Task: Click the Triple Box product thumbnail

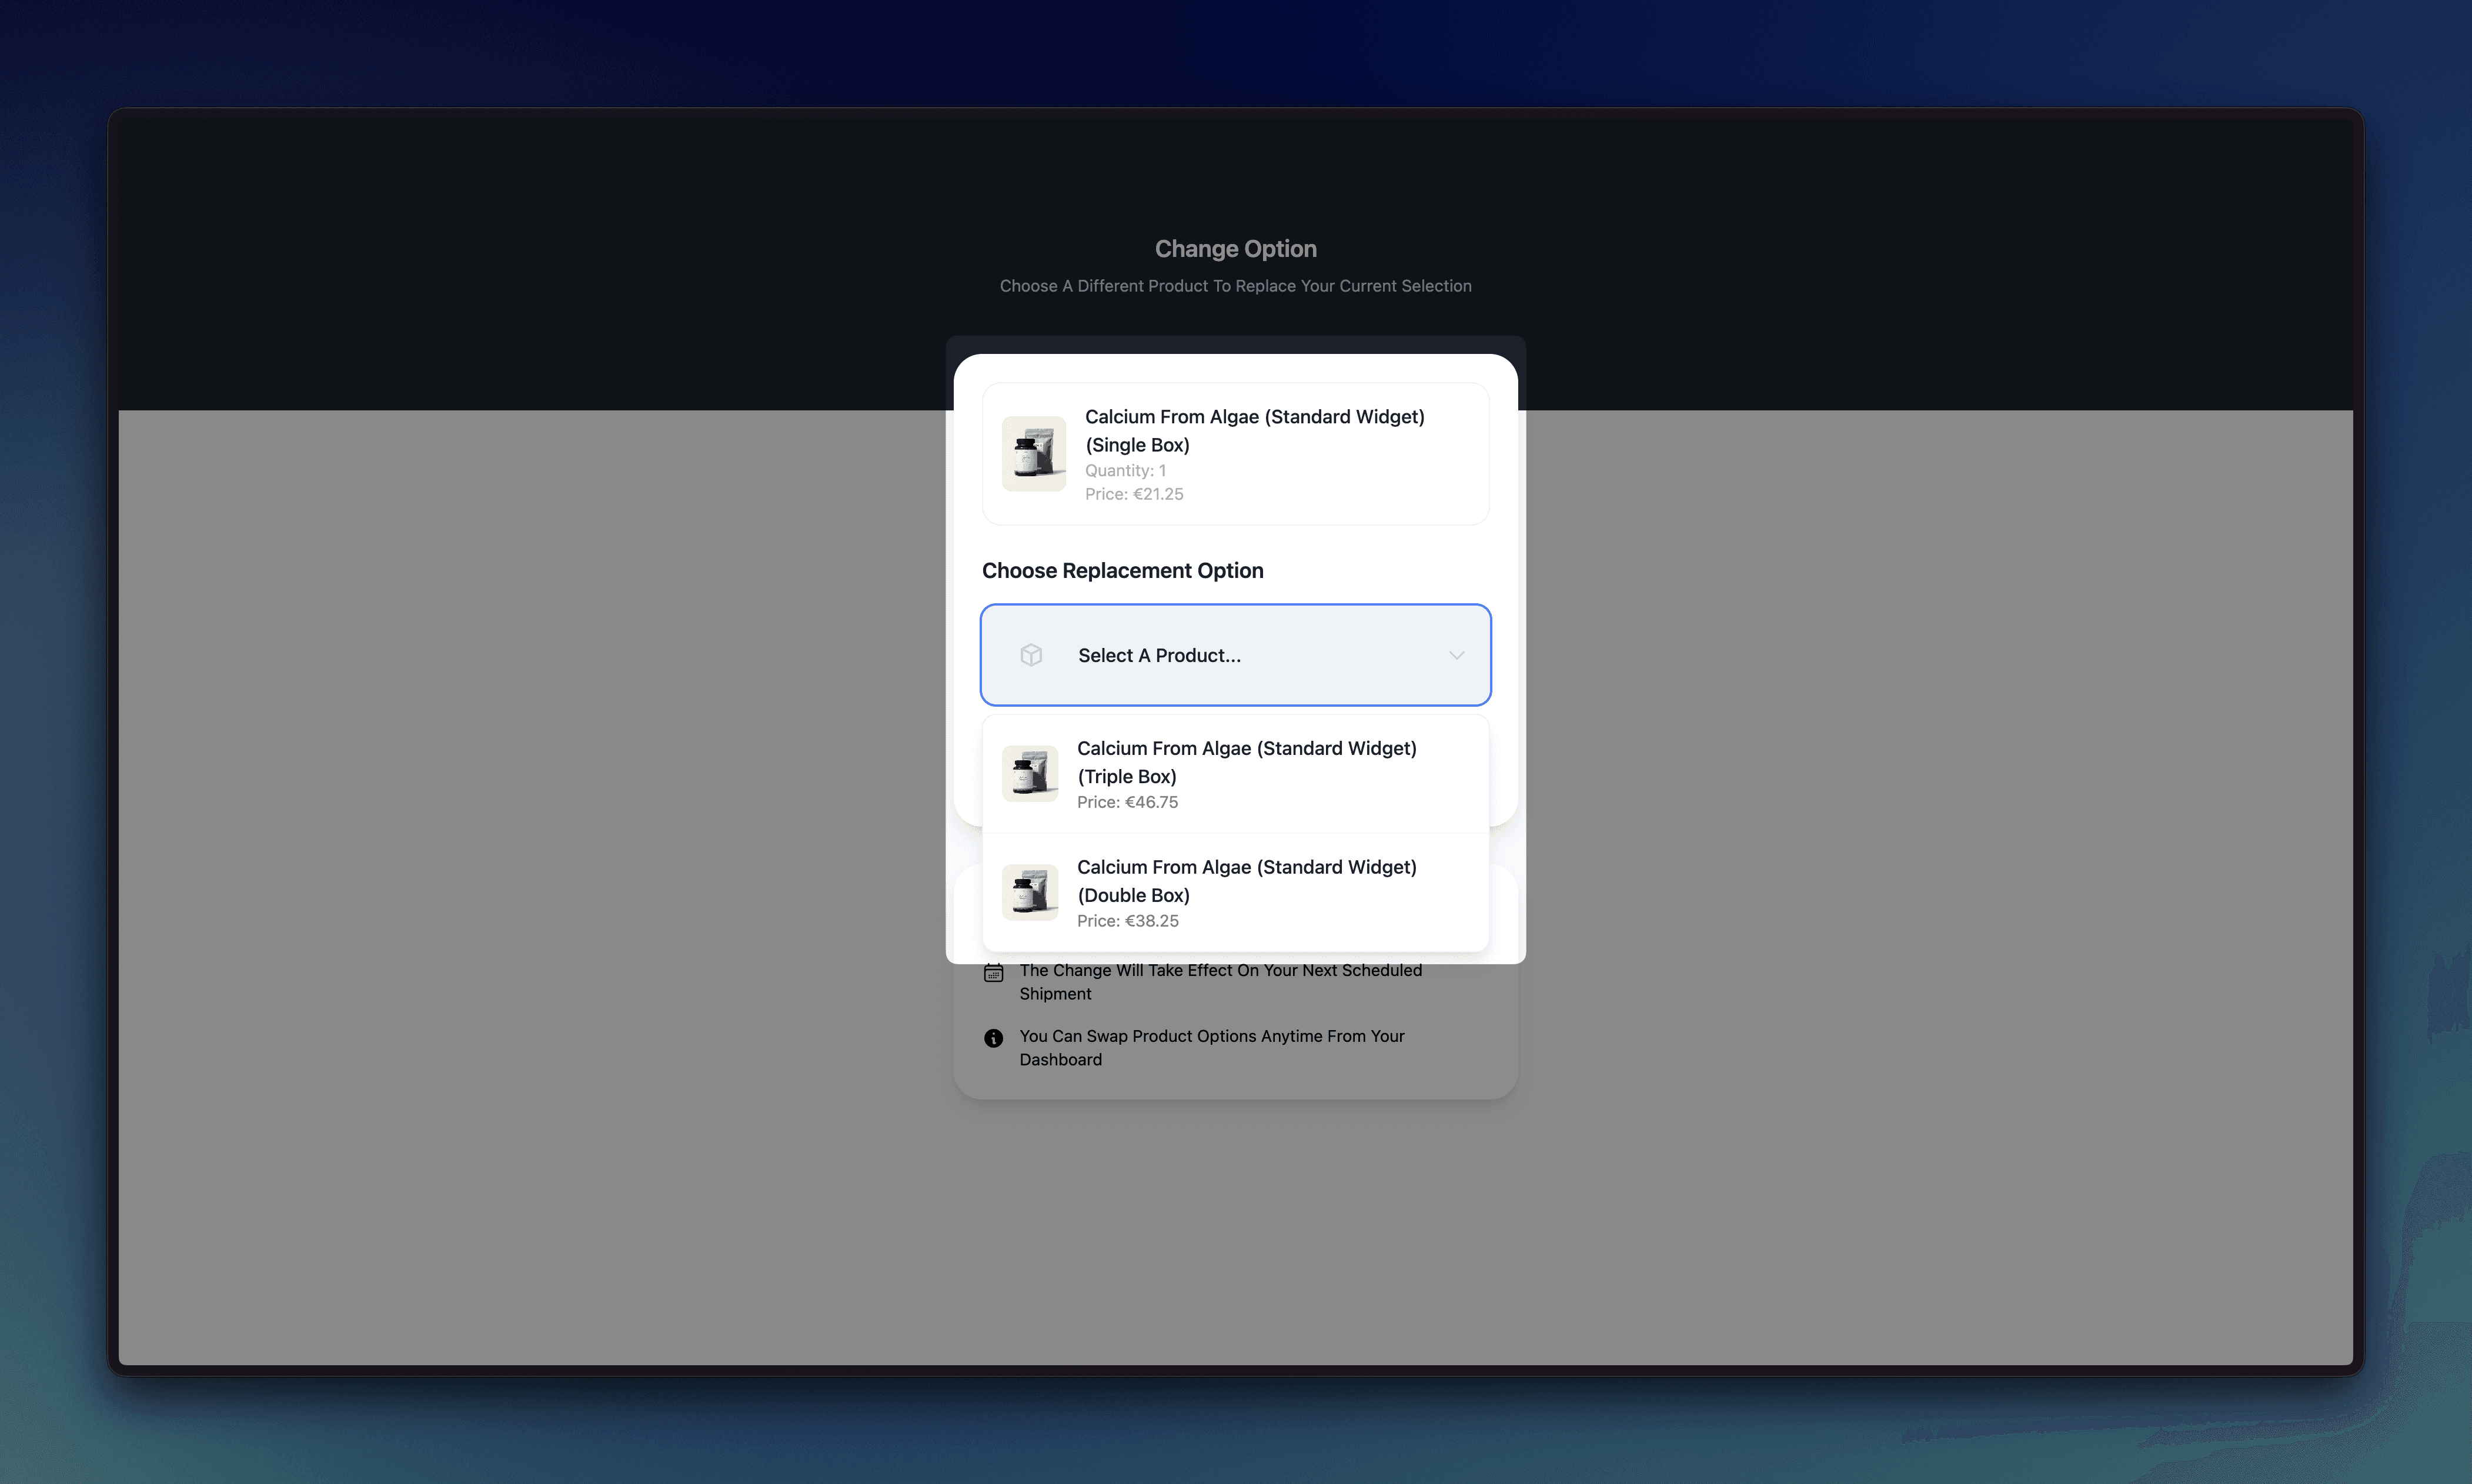Action: [x=1030, y=773]
